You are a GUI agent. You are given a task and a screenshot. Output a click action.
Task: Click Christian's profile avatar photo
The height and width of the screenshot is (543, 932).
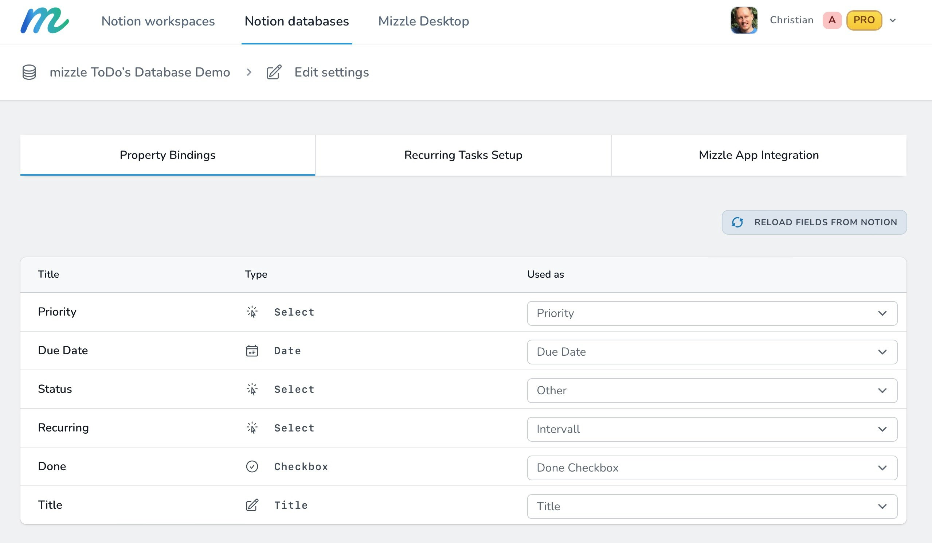pos(744,20)
